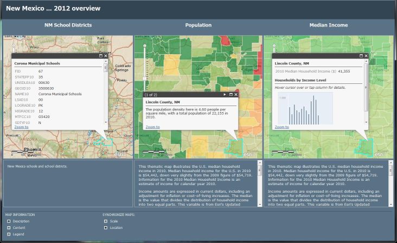This screenshot has width=397, height=243.
Task: Maximize the Population map Lincoln County popup
Action: point(230,95)
